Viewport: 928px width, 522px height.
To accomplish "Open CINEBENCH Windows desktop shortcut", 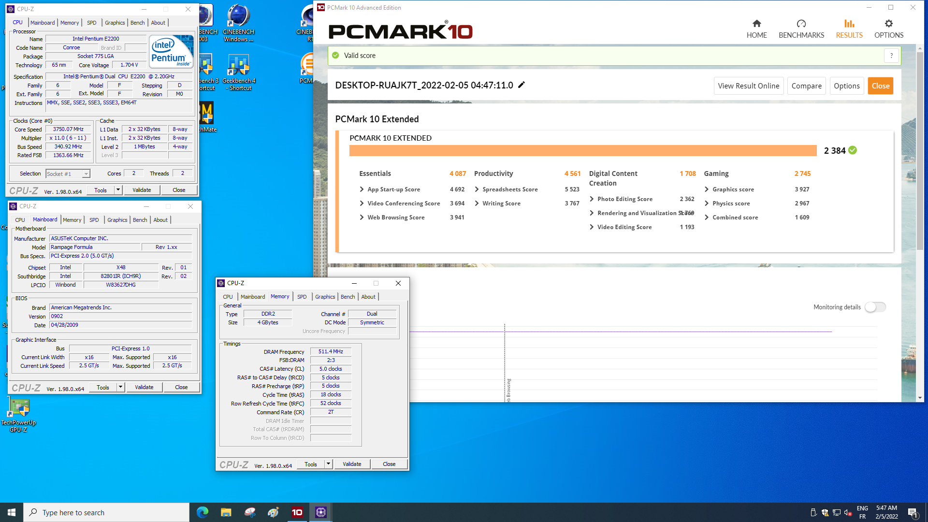I will pyautogui.click(x=238, y=23).
